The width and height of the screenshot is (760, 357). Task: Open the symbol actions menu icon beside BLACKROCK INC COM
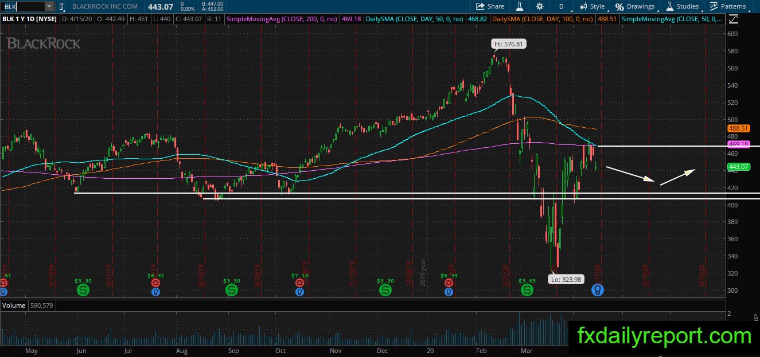61,6
